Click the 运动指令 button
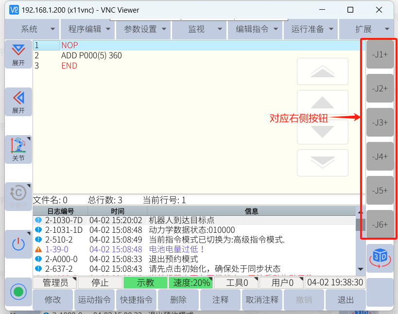This screenshot has width=398, height=314. (94, 300)
